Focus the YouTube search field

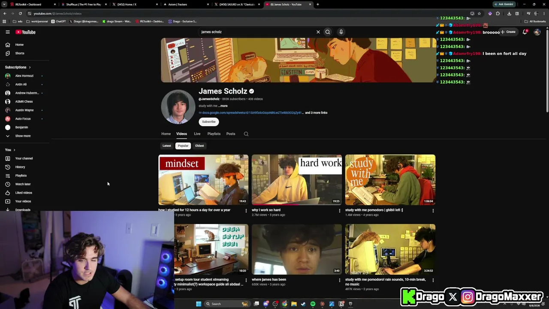coord(256,32)
